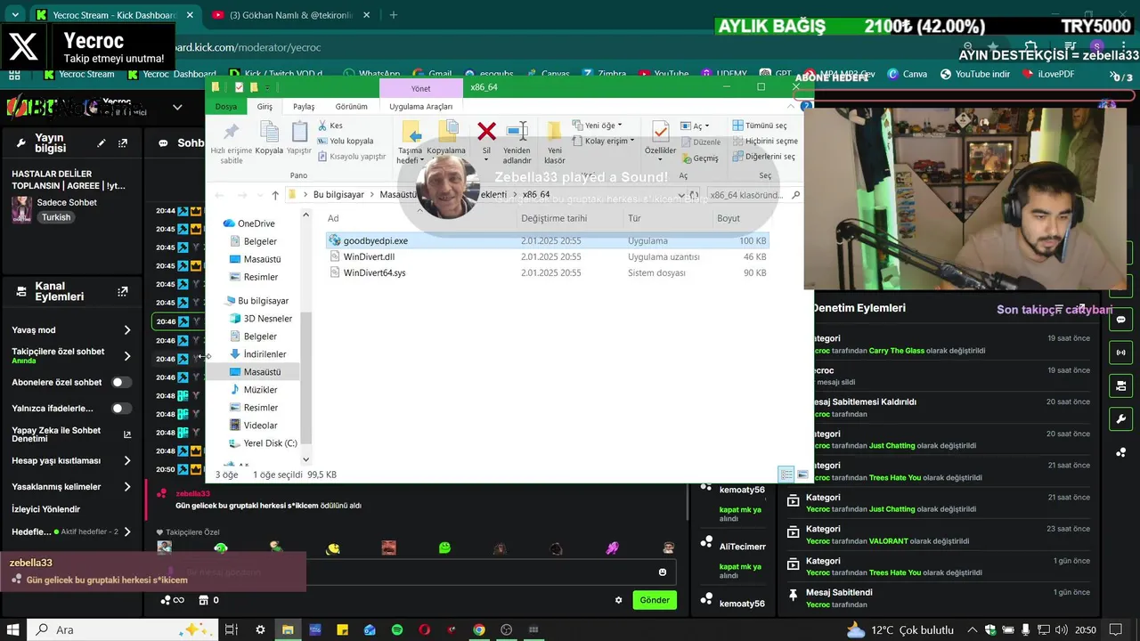Click Yolu kopyala in ribbon

pyautogui.click(x=346, y=141)
